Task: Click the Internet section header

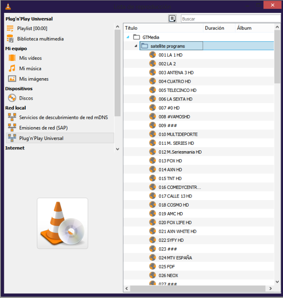Action: coord(15,148)
